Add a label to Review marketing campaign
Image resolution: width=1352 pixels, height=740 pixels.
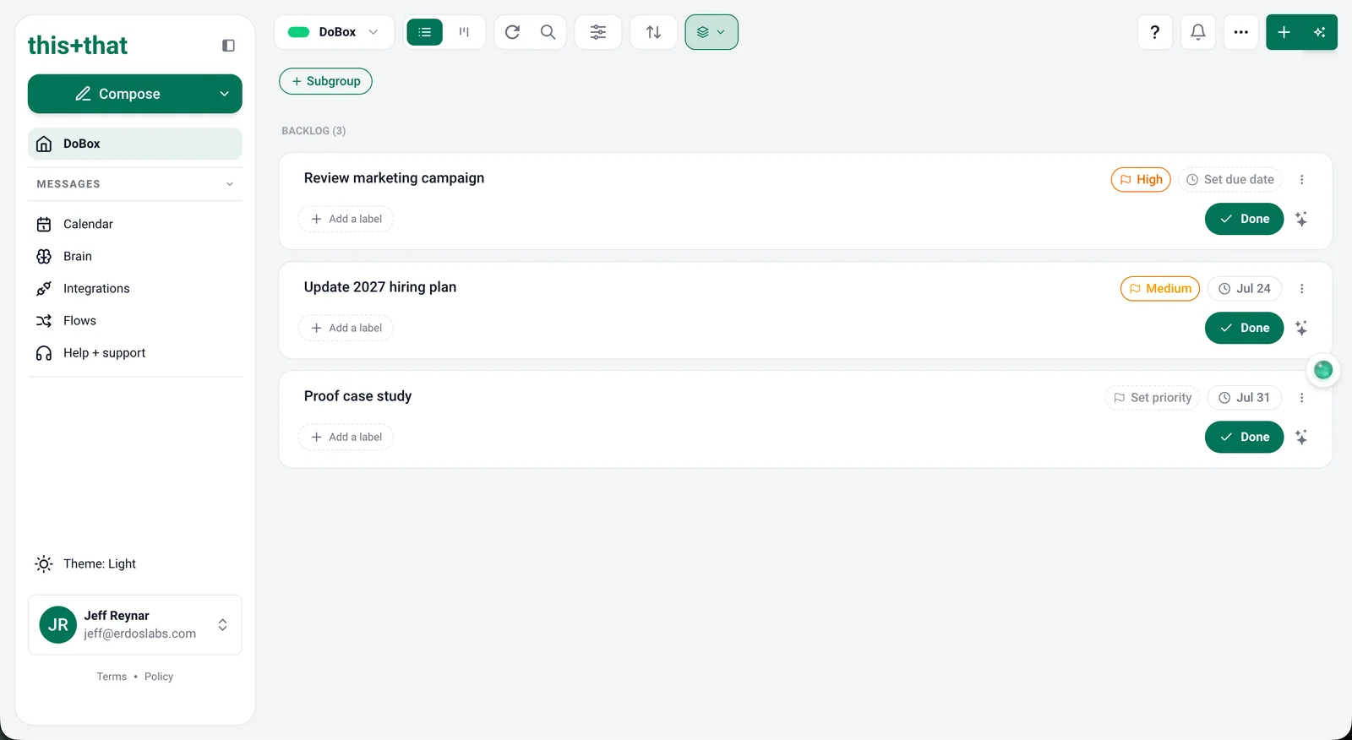[x=346, y=219]
